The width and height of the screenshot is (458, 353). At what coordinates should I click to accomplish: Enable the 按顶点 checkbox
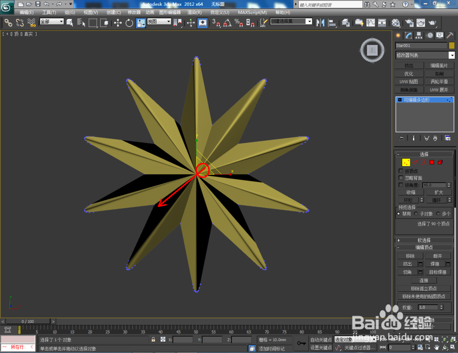tap(401, 171)
